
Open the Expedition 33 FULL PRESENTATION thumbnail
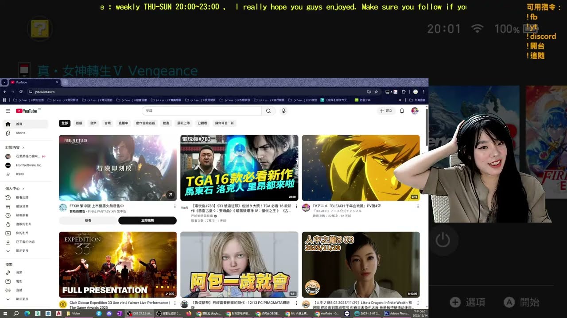[x=118, y=265]
